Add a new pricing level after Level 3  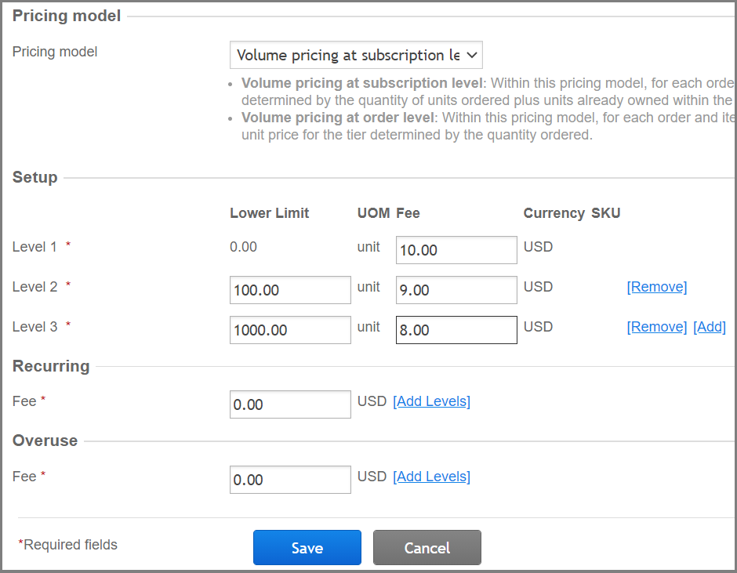(x=710, y=326)
